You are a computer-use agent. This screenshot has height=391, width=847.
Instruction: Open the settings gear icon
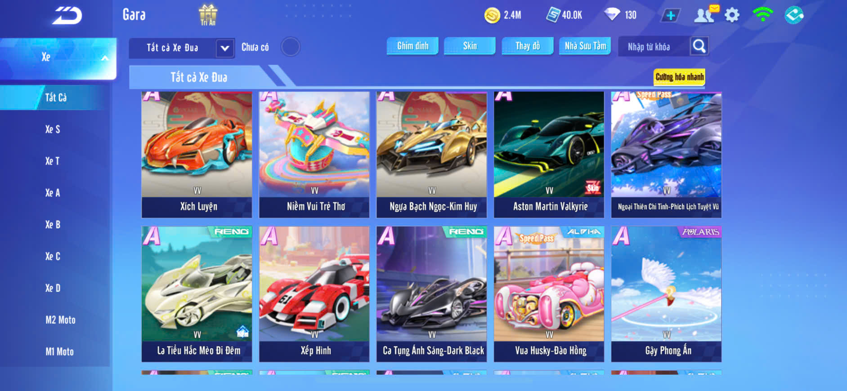tap(732, 15)
